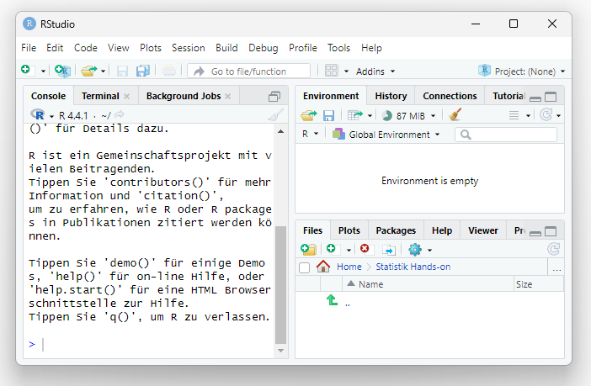Create a new folder in the Files pane
The height and width of the screenshot is (386, 591).
pos(308,249)
